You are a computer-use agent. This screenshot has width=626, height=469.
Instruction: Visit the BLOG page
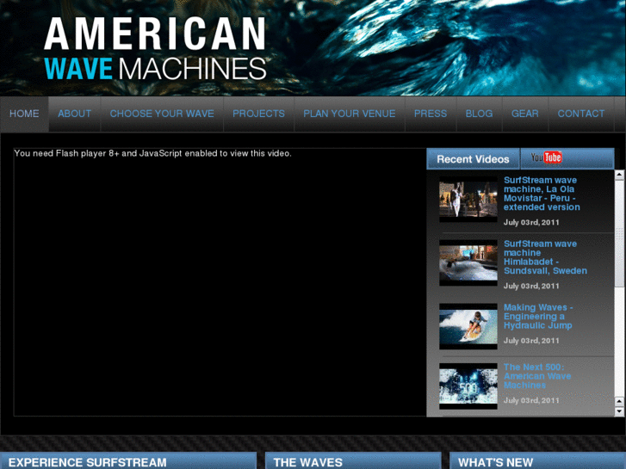479,114
